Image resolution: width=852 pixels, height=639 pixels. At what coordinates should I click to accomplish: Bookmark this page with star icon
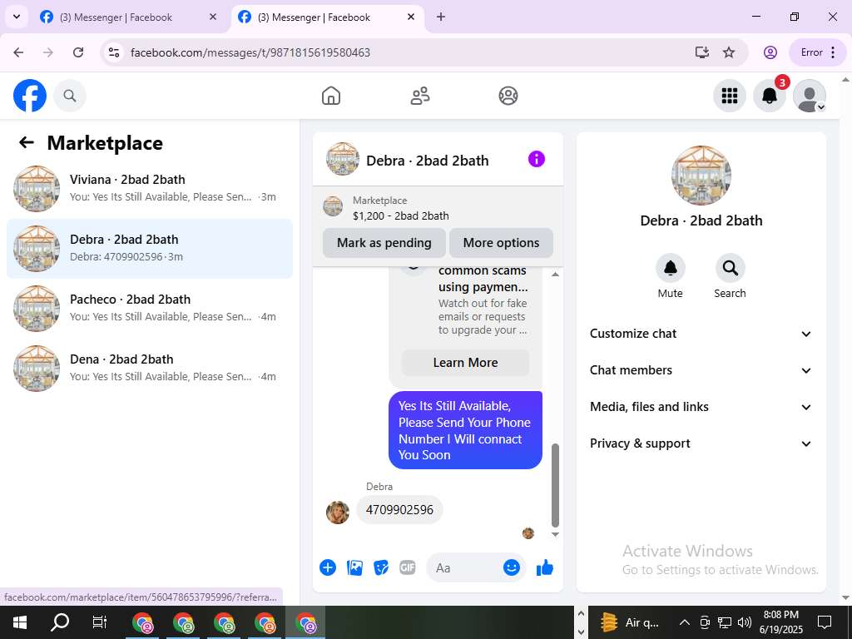coord(729,52)
